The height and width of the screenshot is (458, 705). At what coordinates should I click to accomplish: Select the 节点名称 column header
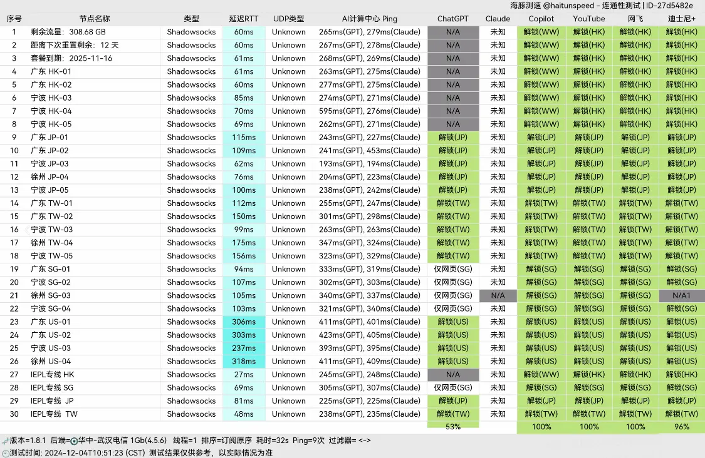tap(95, 19)
